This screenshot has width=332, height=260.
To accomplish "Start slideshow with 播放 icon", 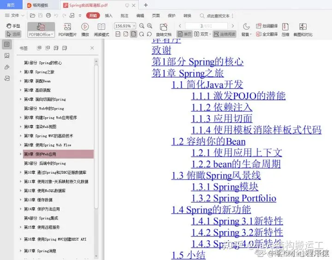I will click(x=85, y=27).
